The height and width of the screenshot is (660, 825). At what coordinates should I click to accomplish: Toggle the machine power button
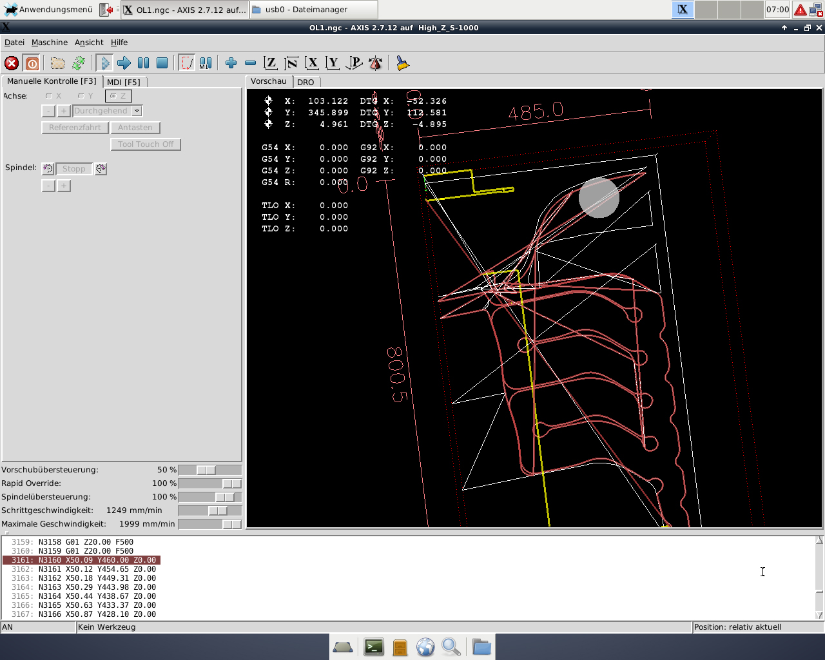pyautogui.click(x=32, y=63)
